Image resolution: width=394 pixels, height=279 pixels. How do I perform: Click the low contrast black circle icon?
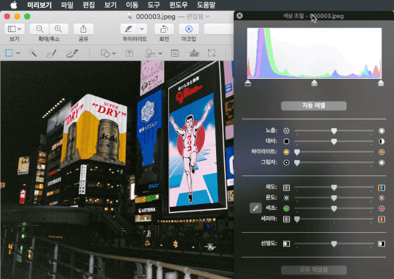[x=286, y=141]
